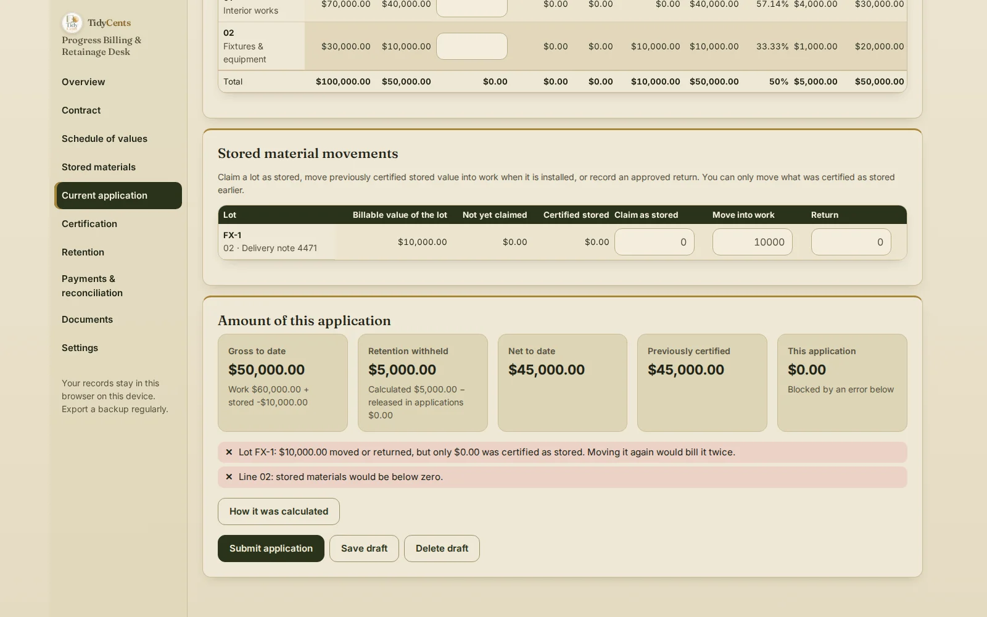Image resolution: width=987 pixels, height=617 pixels.
Task: Click the Delivery note 4471 text
Action: pos(279,248)
